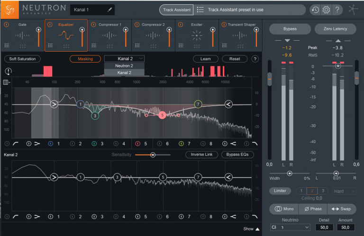Screen dimensions: 364x236
Task: Open the Kanal 2 masking source dropdown
Action: tap(124, 59)
